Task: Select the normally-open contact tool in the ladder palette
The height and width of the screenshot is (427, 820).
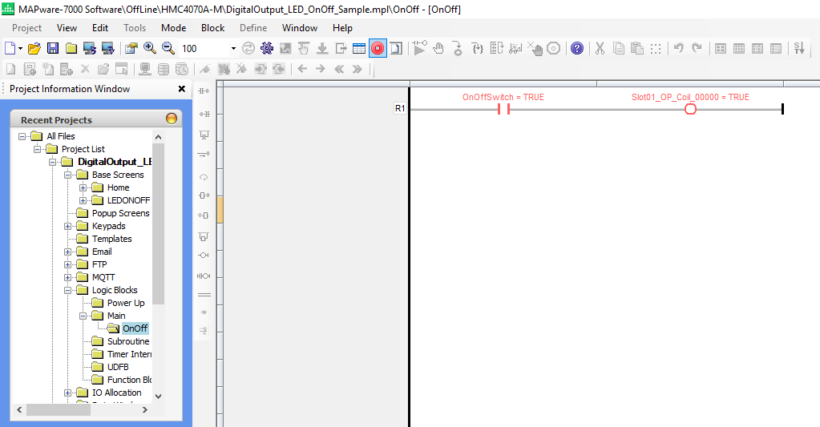Action: (204, 91)
